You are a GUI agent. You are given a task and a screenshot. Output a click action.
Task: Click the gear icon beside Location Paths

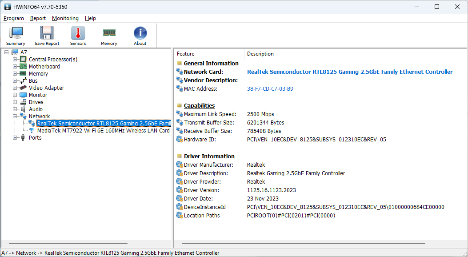pos(180,215)
